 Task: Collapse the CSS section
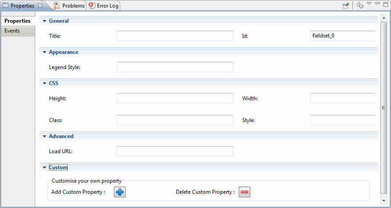click(45, 83)
